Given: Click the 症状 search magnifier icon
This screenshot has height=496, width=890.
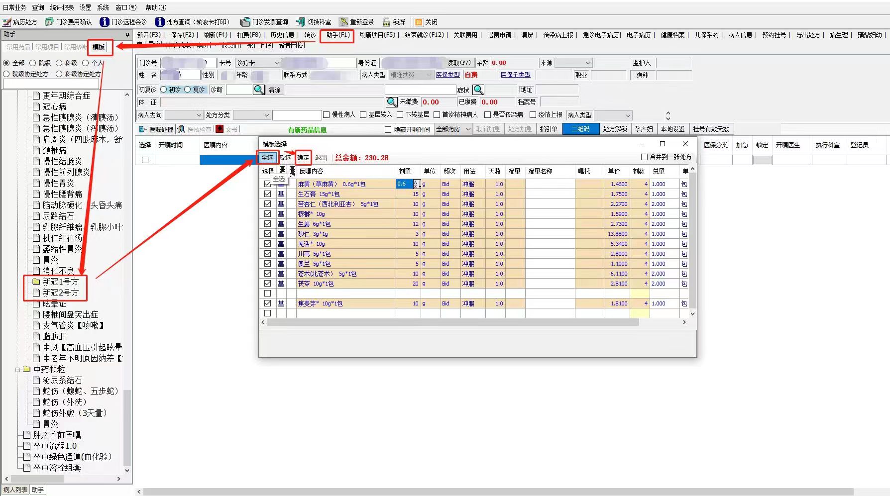Looking at the screenshot, I should point(478,90).
